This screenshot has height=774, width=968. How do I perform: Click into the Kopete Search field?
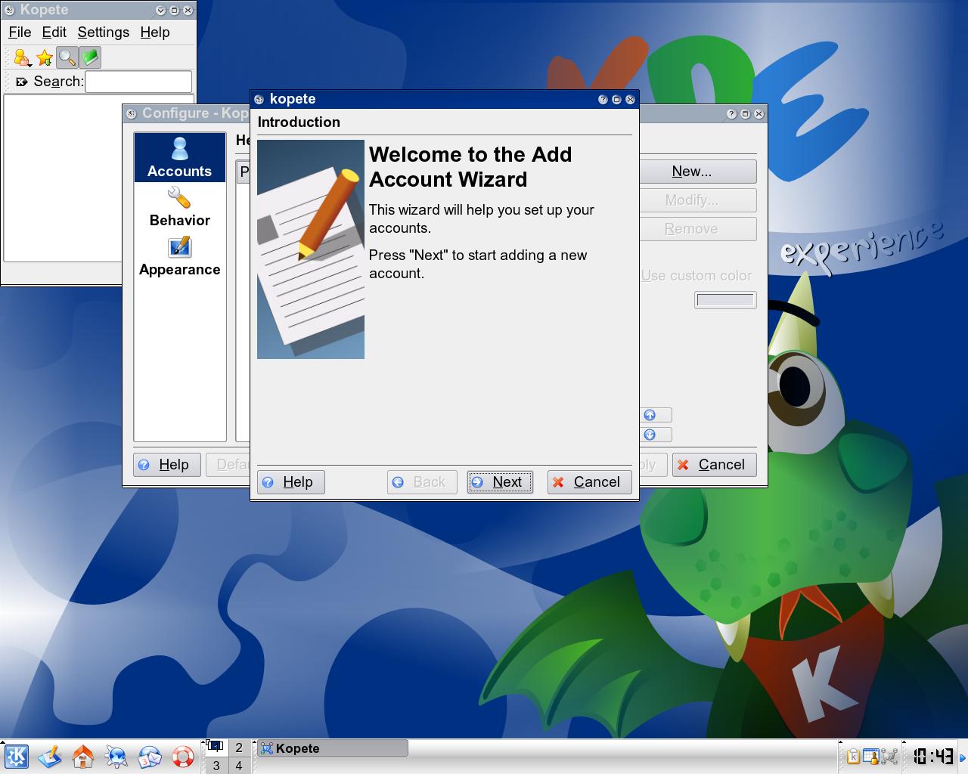click(138, 82)
